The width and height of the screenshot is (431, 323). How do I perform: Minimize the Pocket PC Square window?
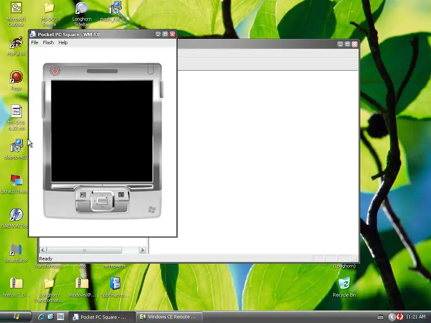click(158, 34)
